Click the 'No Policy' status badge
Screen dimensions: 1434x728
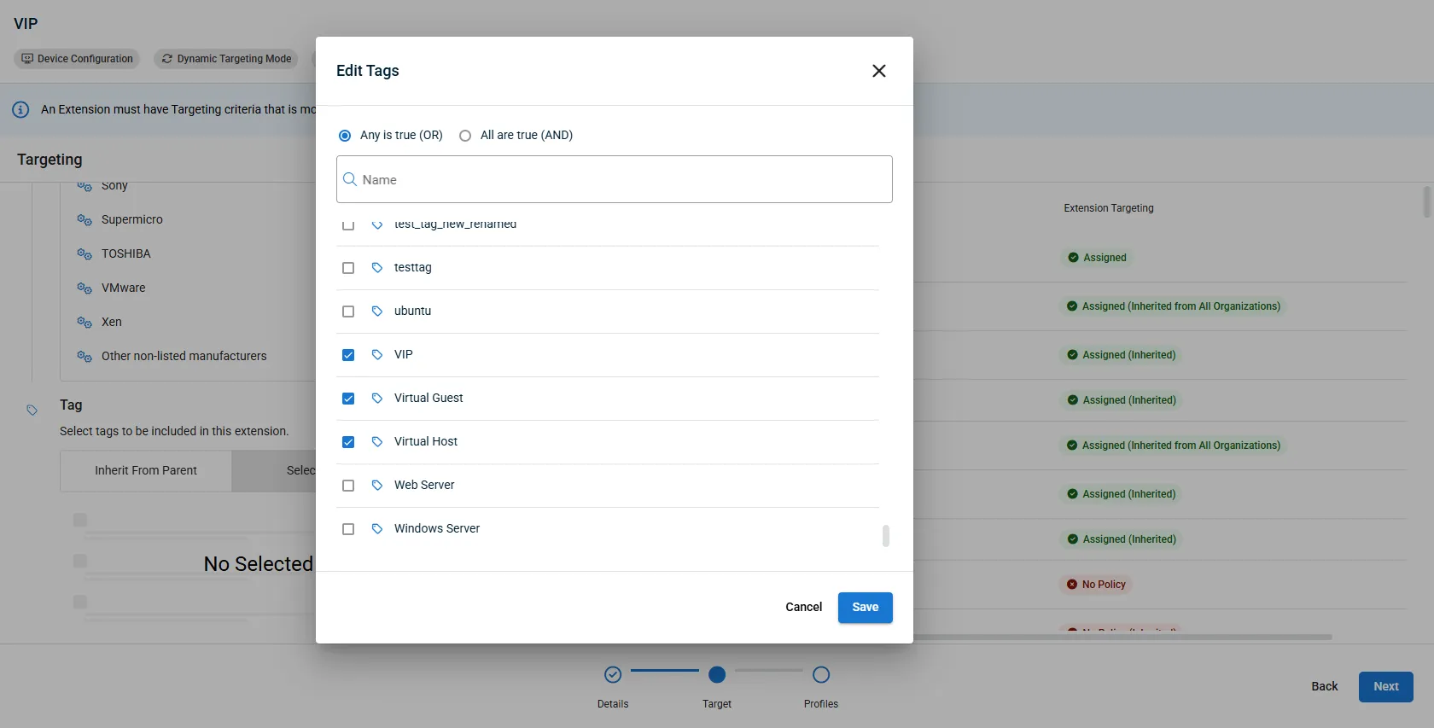pos(1097,585)
